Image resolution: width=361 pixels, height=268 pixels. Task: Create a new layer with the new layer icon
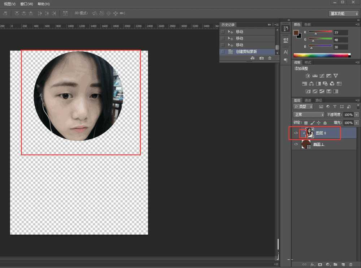click(343, 265)
